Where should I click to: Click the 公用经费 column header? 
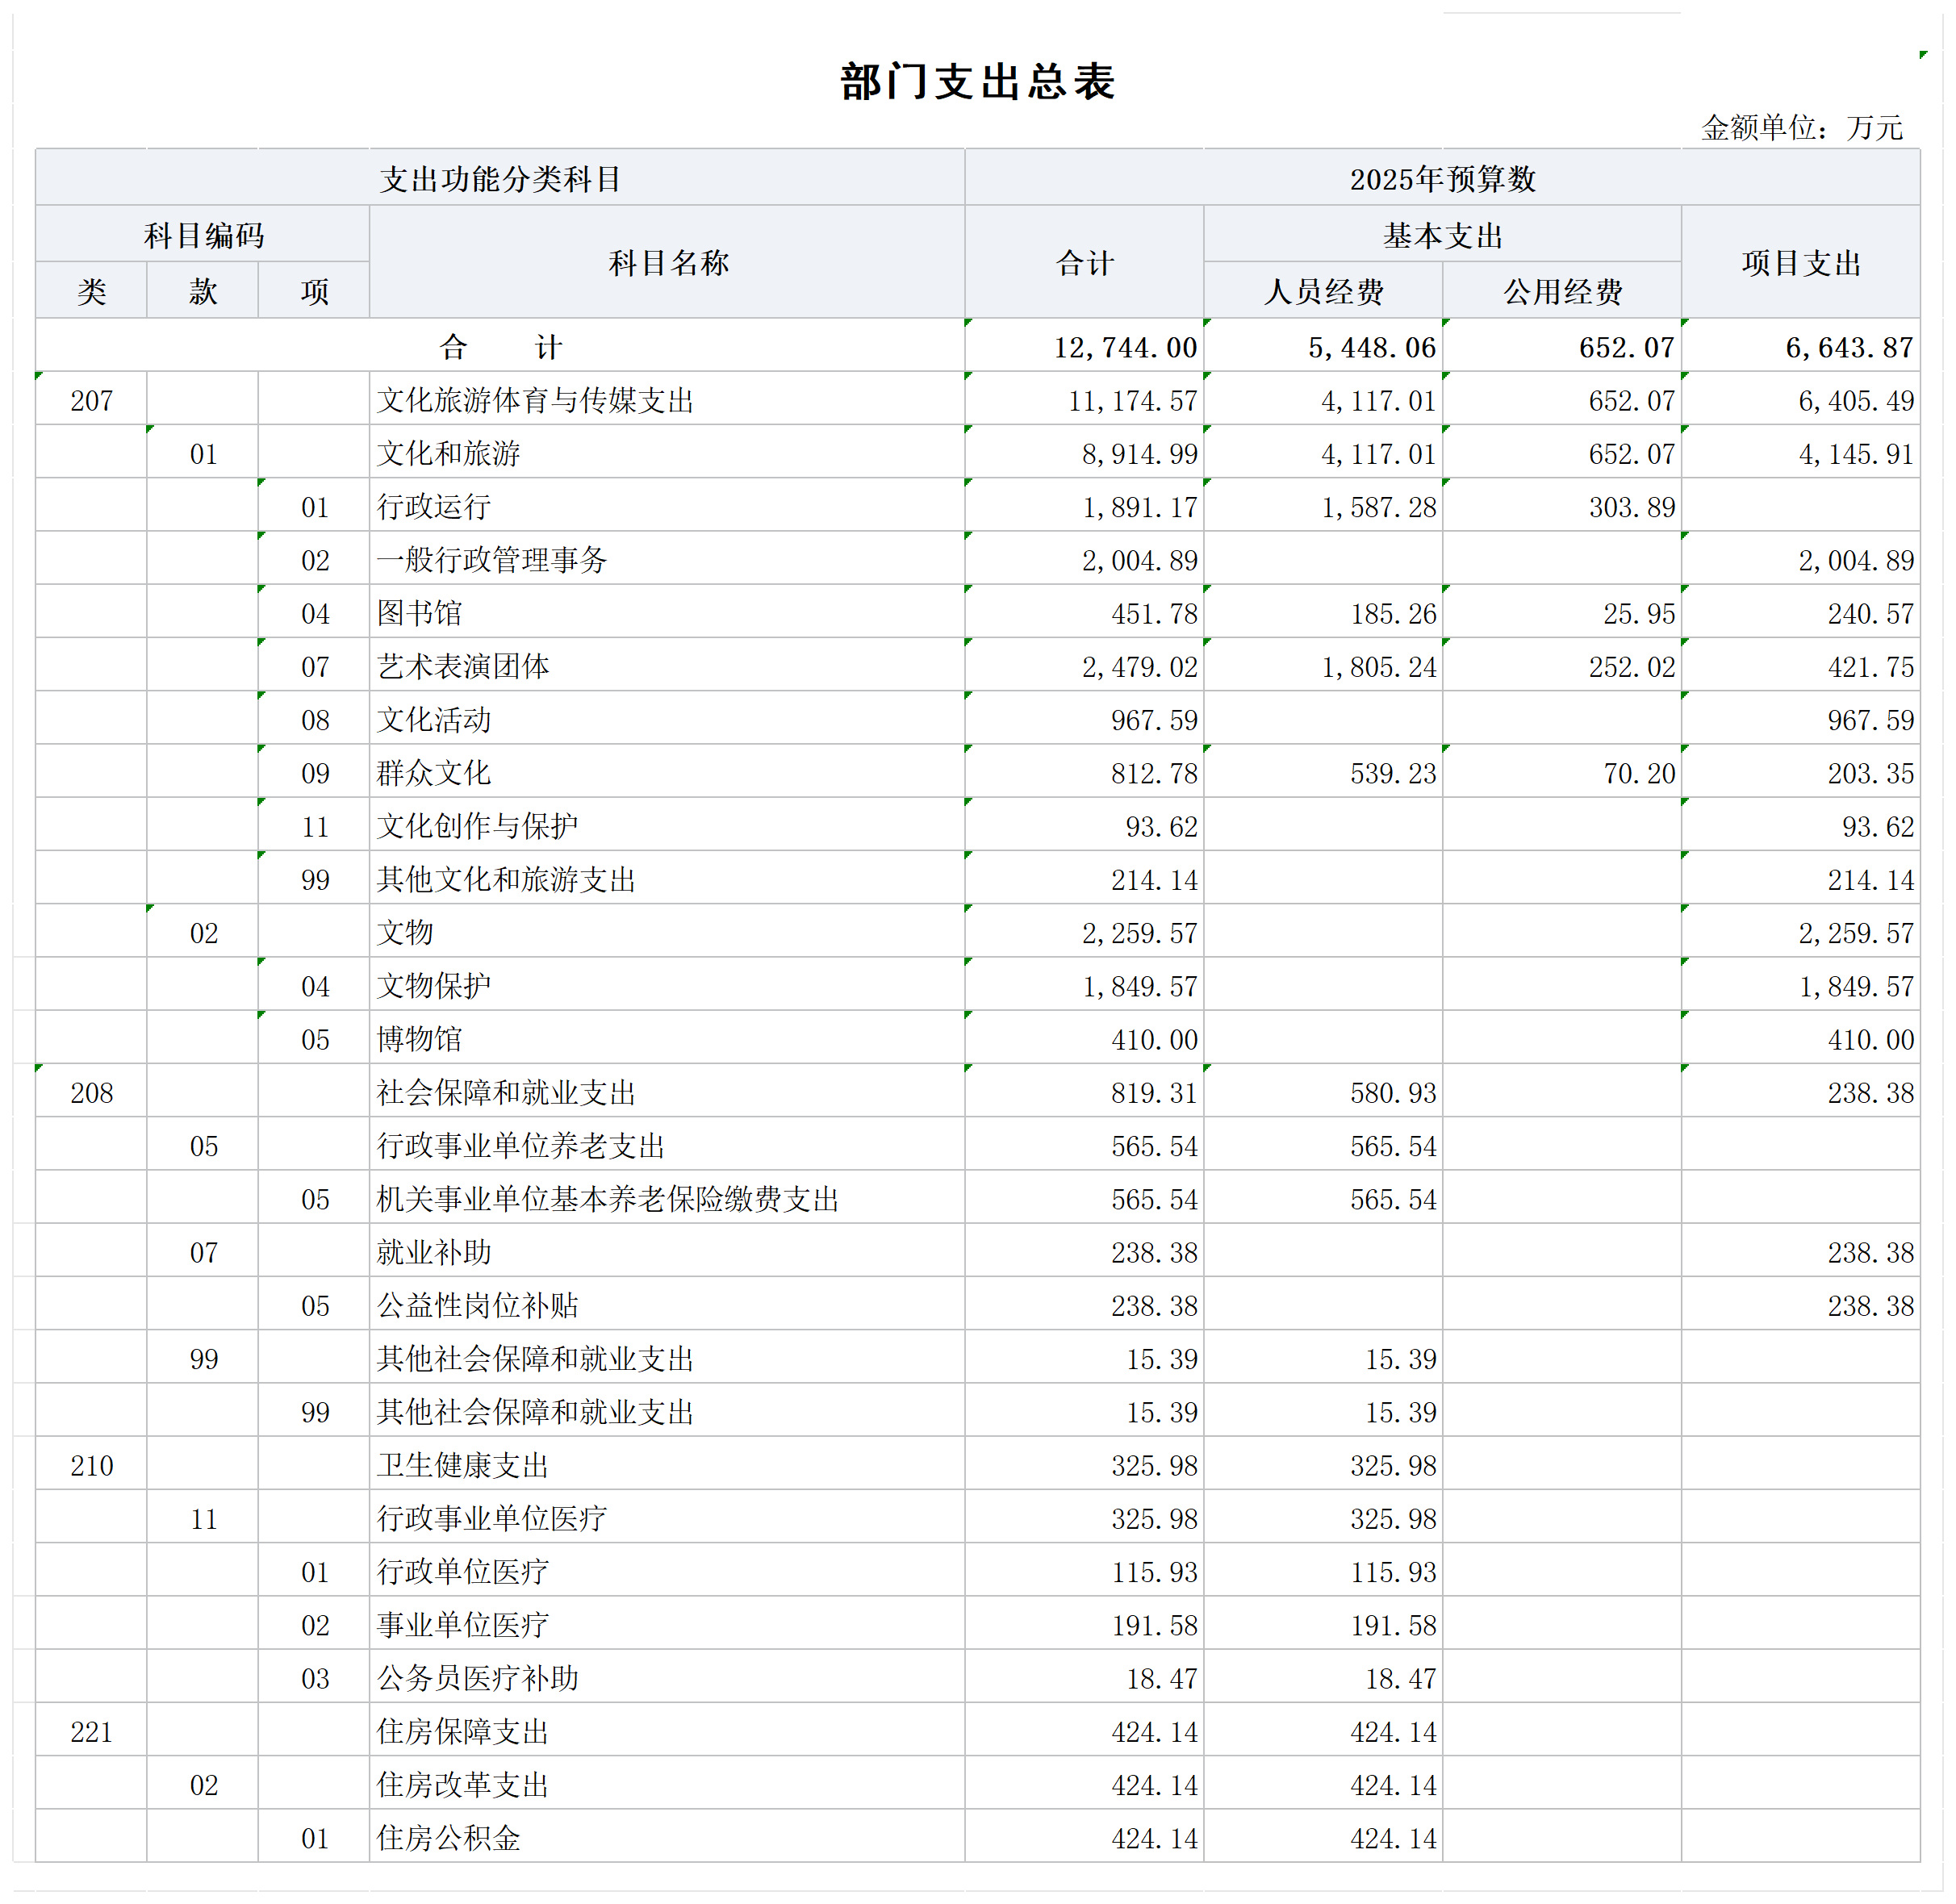(1561, 292)
